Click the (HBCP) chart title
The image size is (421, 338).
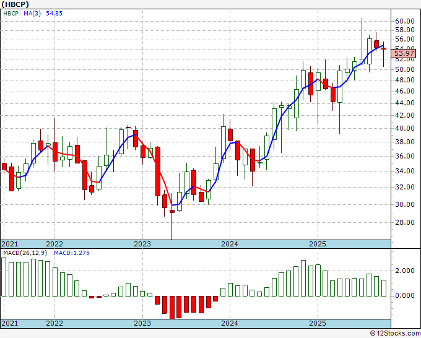(x=15, y=4)
